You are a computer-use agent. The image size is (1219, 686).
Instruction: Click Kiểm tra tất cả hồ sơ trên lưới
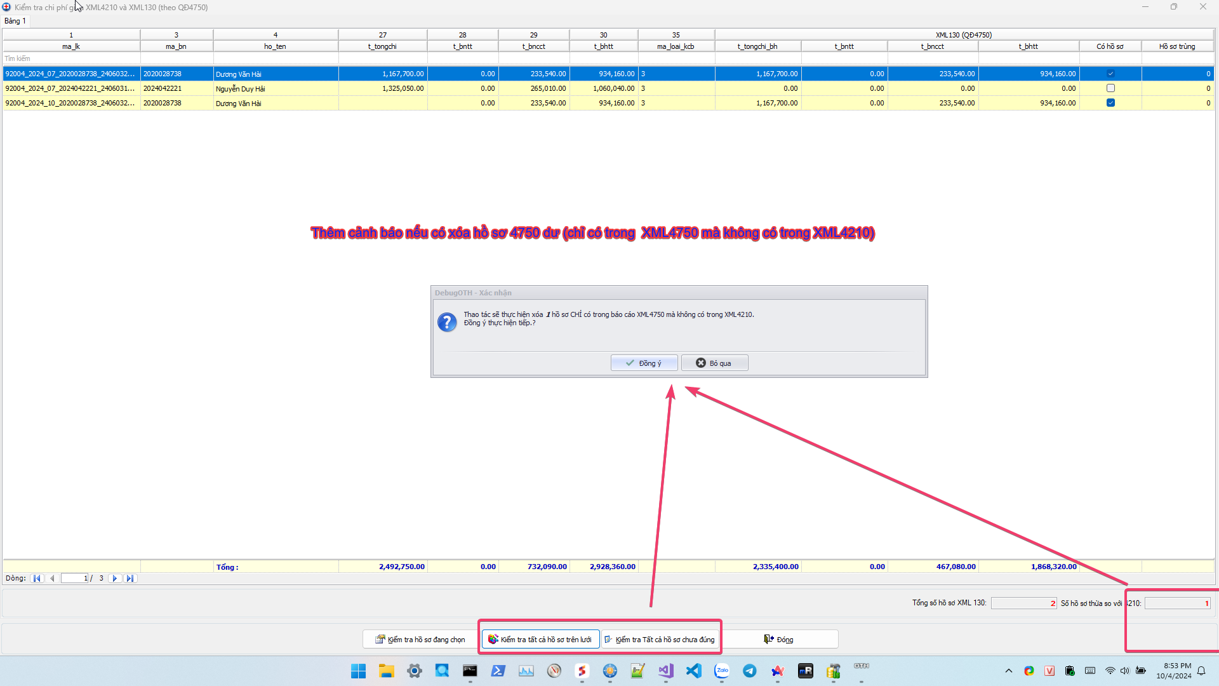(540, 639)
